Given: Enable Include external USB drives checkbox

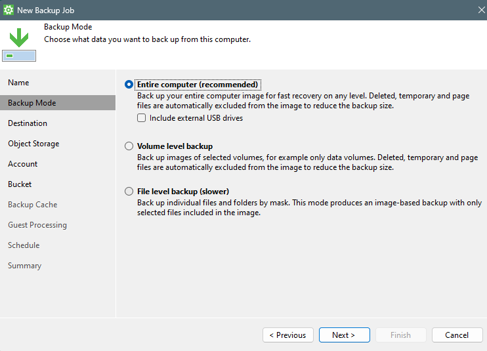Looking at the screenshot, I should tap(141, 119).
